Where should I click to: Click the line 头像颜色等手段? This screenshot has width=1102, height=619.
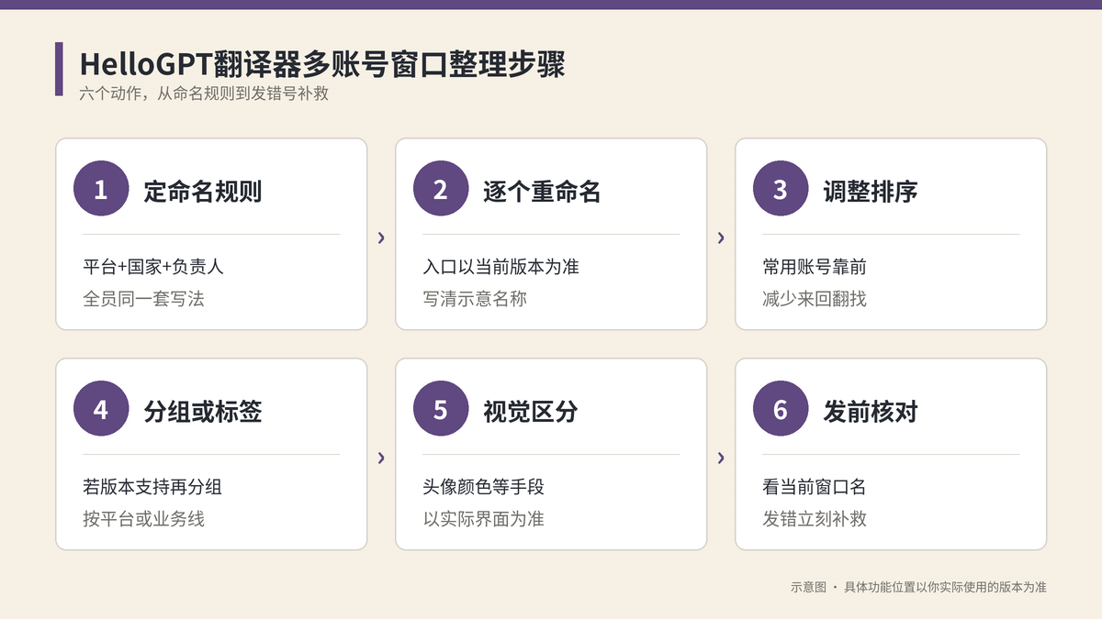pos(484,487)
